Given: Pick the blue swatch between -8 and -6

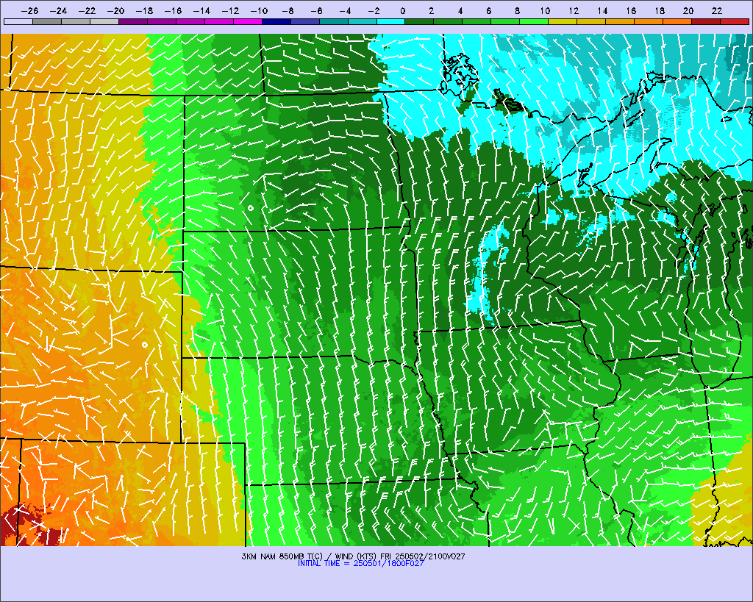Looking at the screenshot, I should tap(305, 21).
